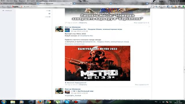Open the red record app in taskbar
The width and height of the screenshot is (185, 104).
point(76,102)
